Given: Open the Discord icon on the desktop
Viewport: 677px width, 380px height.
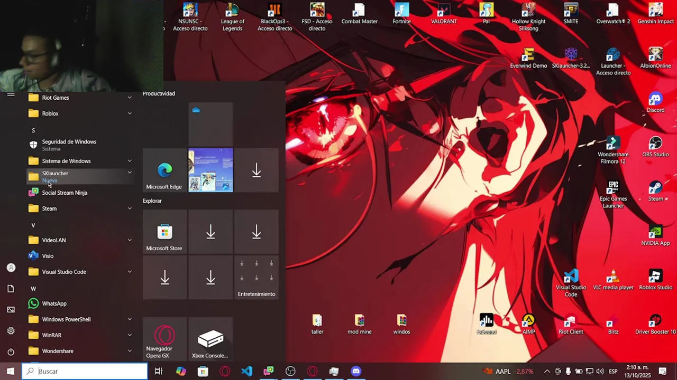Looking at the screenshot, I should click(x=655, y=102).
